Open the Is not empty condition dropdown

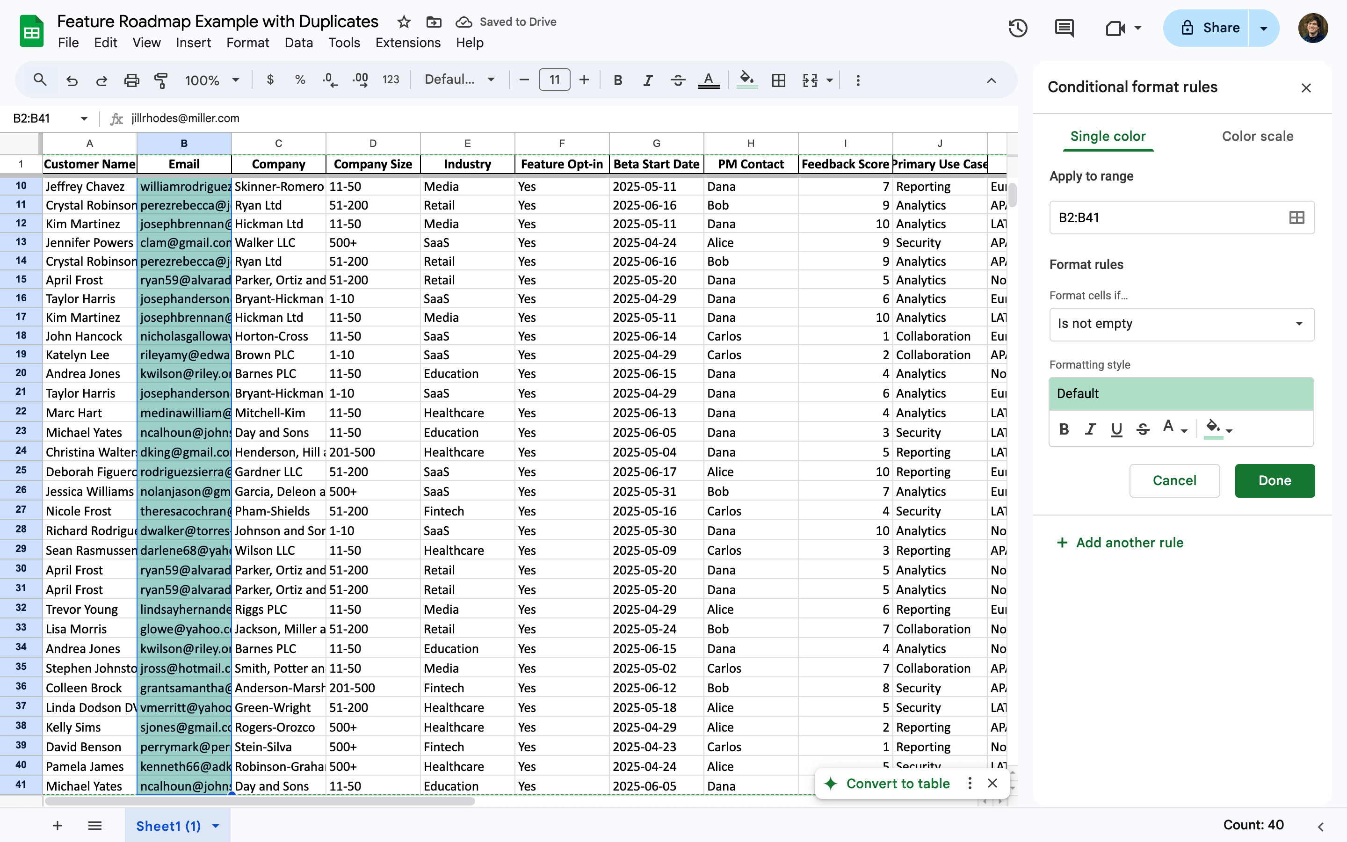[x=1182, y=324]
